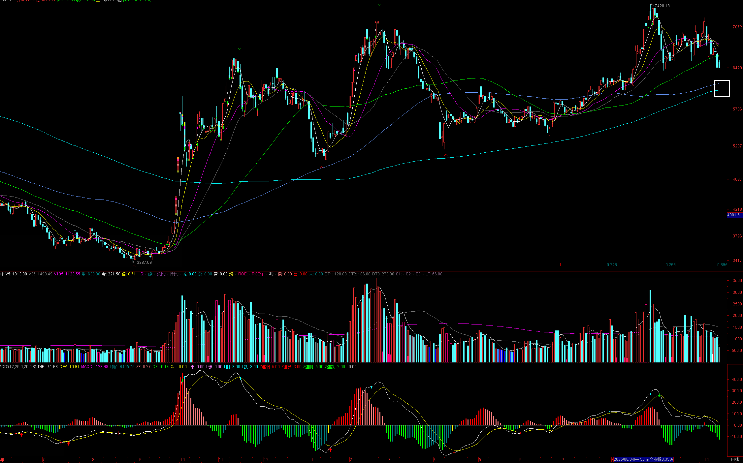
Task: Click the 5786 price axis label
Action: click(x=737, y=109)
